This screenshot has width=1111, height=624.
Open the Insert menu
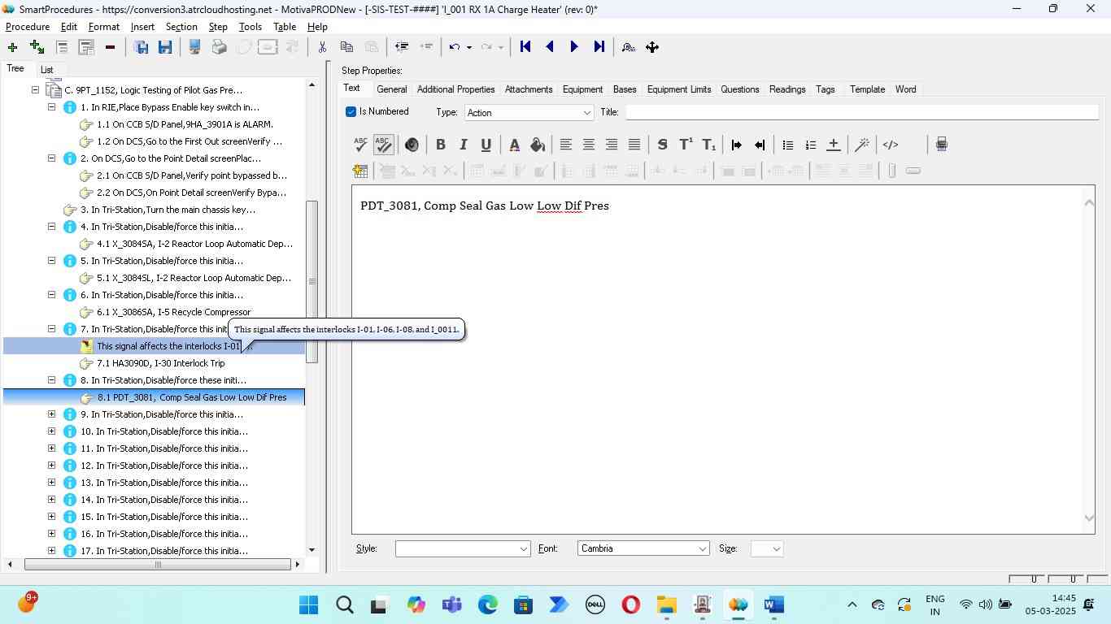pyautogui.click(x=142, y=27)
